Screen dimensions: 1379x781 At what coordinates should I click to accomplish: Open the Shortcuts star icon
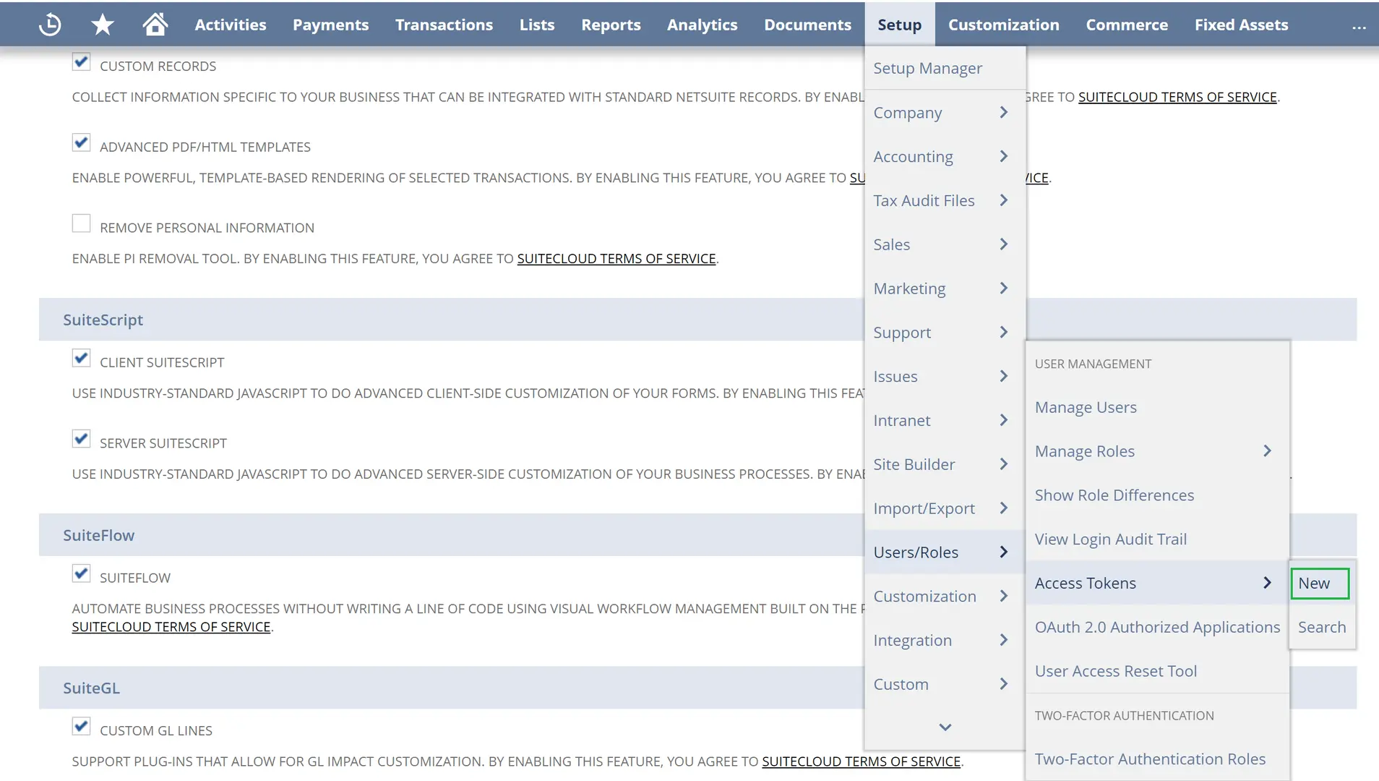(x=103, y=25)
